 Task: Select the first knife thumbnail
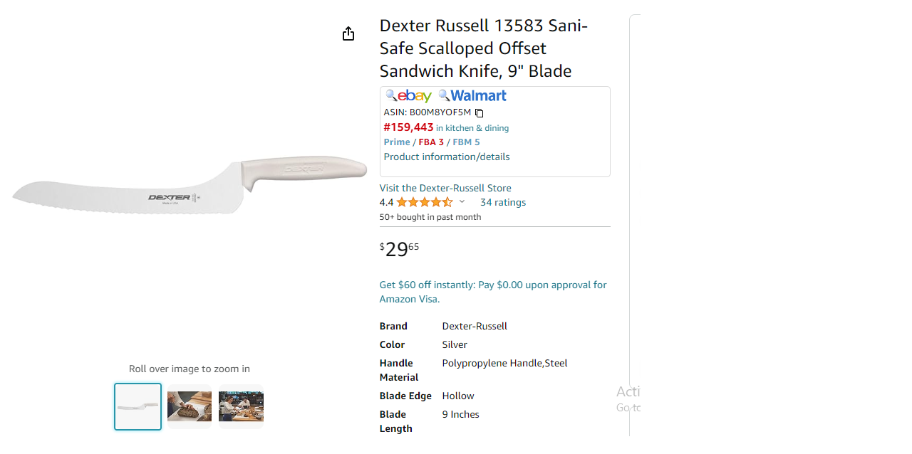click(138, 407)
